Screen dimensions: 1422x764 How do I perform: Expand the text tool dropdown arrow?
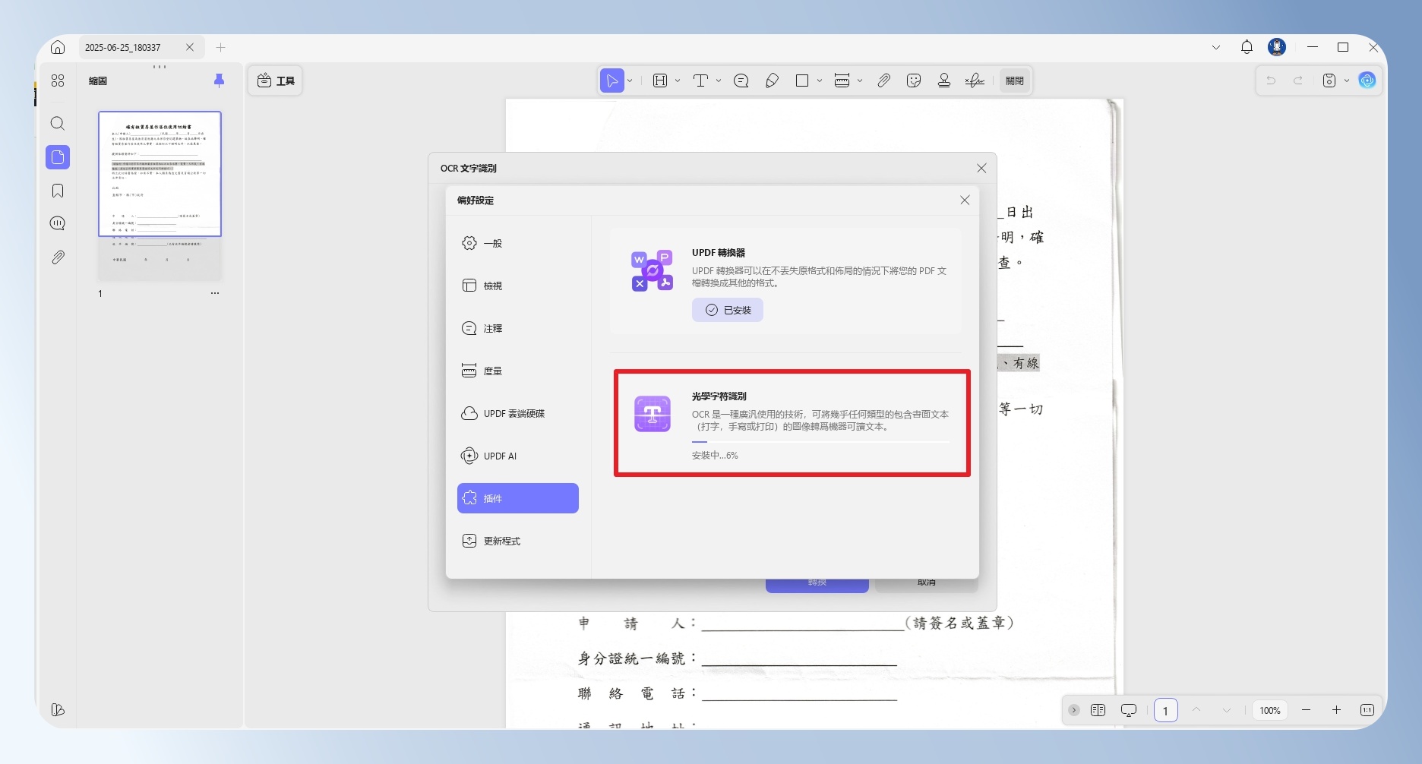pyautogui.click(x=719, y=81)
